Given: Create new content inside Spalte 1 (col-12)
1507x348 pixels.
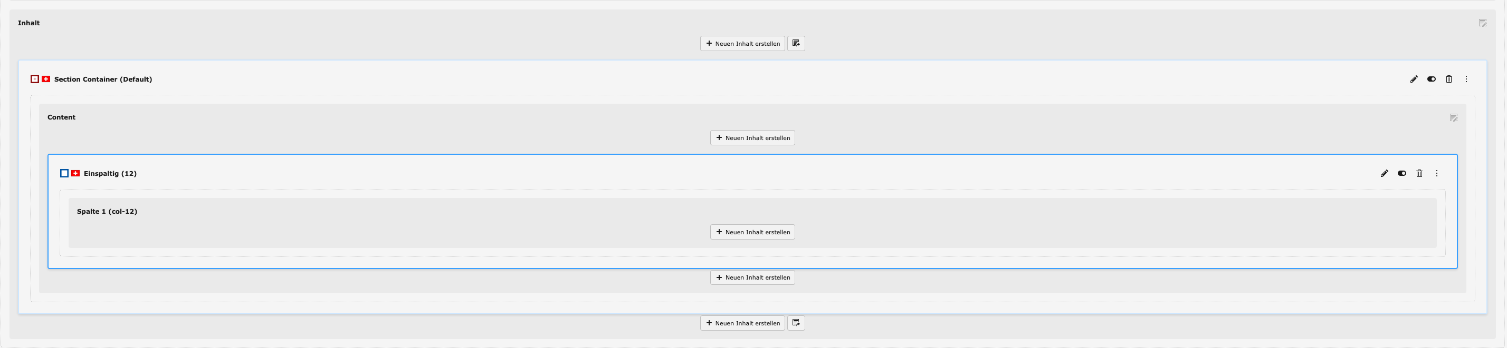Looking at the screenshot, I should 752,232.
